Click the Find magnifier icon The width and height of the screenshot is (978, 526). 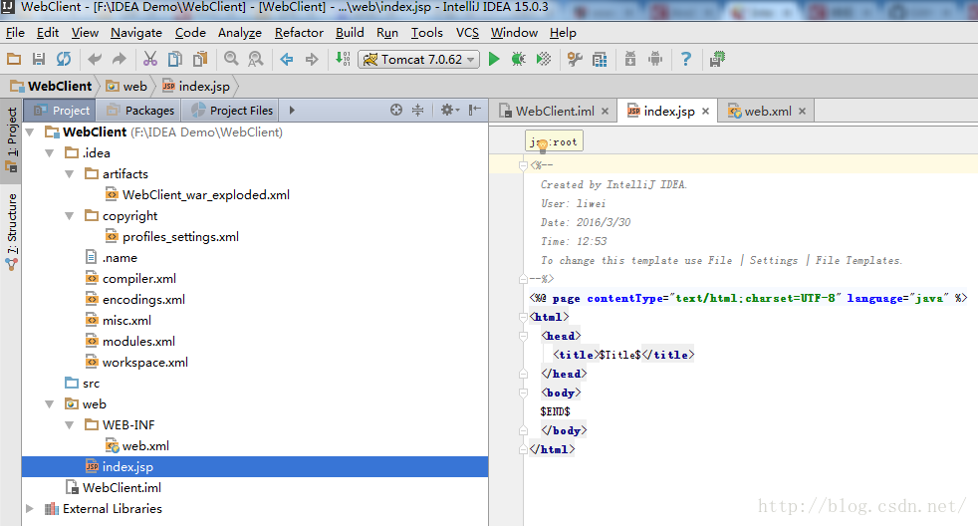[x=231, y=60]
